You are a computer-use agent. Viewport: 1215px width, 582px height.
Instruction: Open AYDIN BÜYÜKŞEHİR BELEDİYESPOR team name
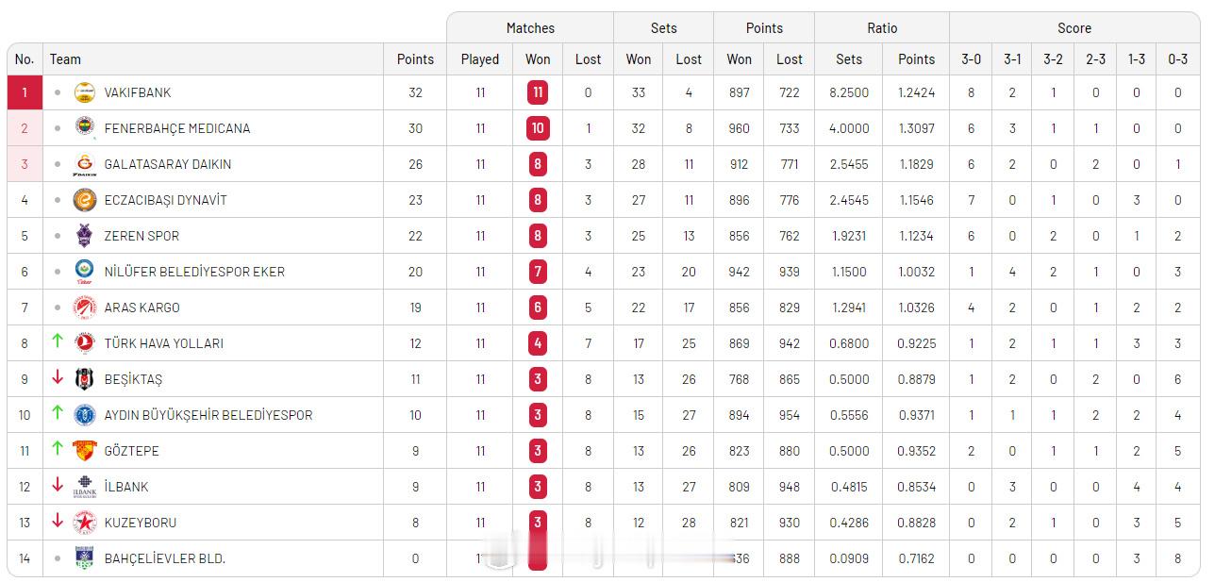208,415
